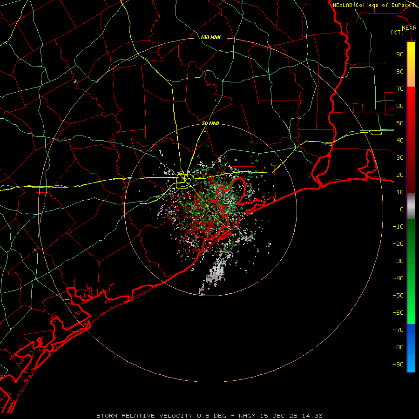Click the "-80" scale value
Viewport: 419px width, 419px height.
pos(398,347)
